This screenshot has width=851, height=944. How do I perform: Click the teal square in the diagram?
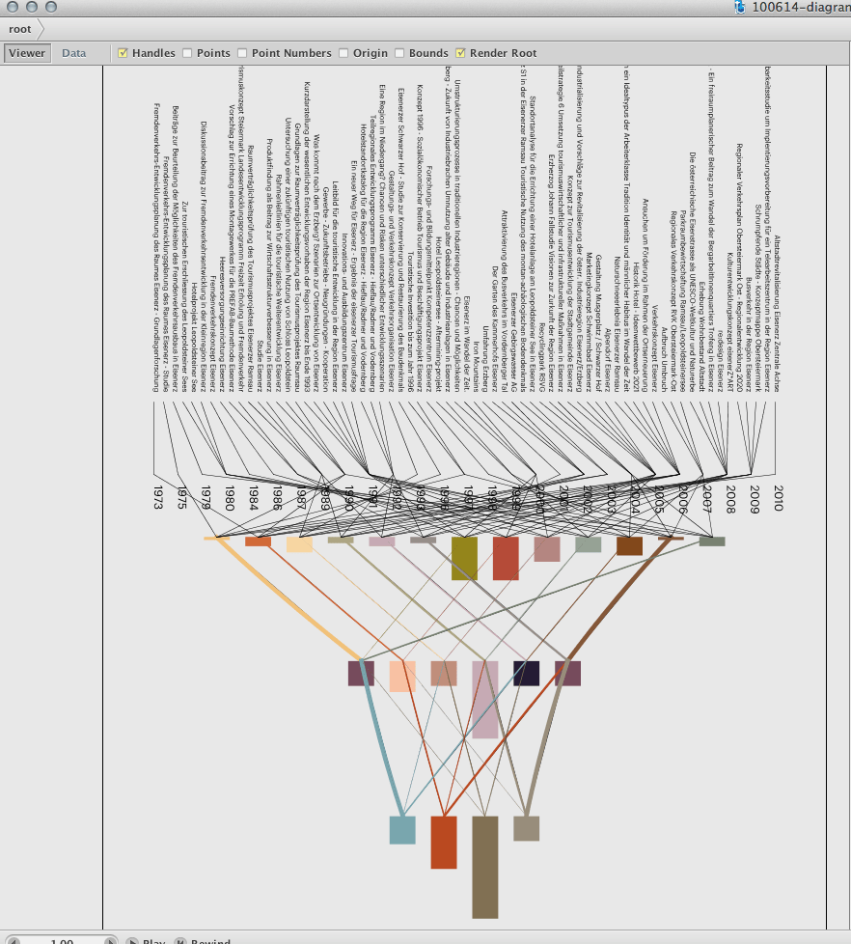[402, 830]
